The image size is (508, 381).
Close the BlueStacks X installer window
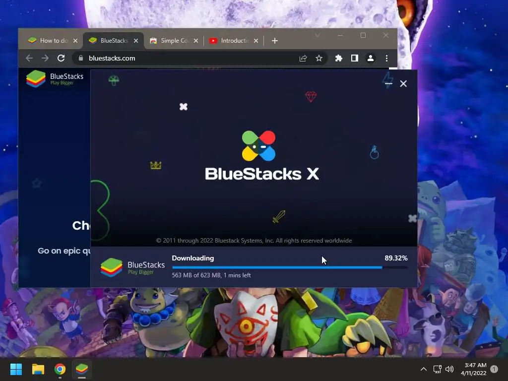pos(403,83)
